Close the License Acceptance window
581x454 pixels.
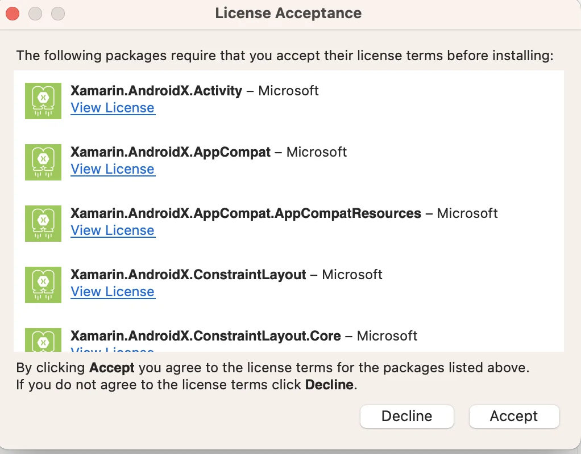click(13, 13)
